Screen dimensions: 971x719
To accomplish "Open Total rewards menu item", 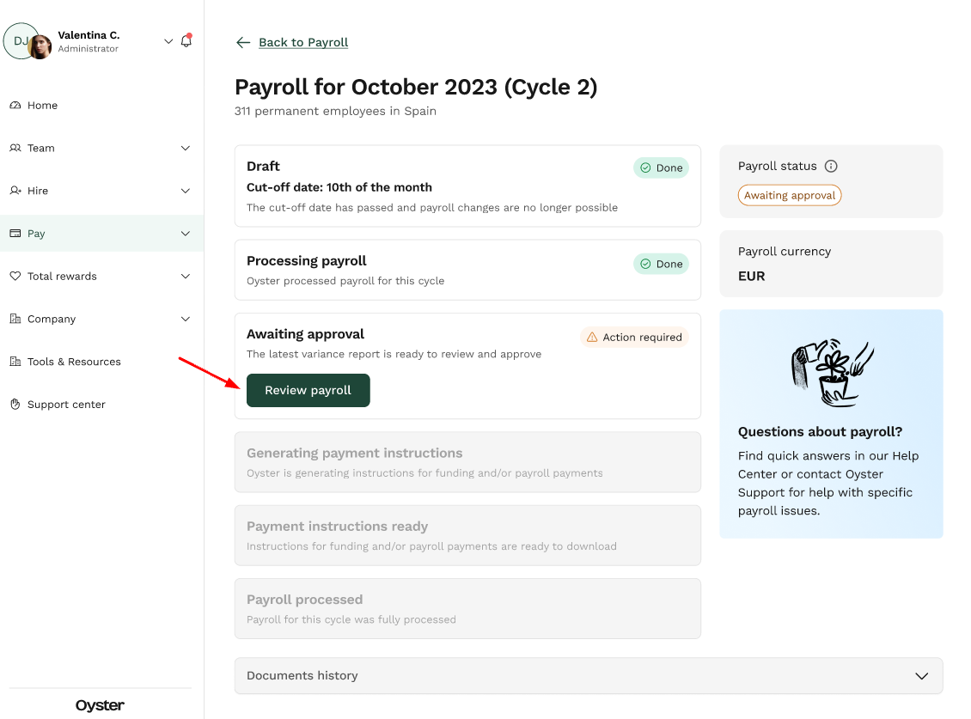I will click(101, 277).
